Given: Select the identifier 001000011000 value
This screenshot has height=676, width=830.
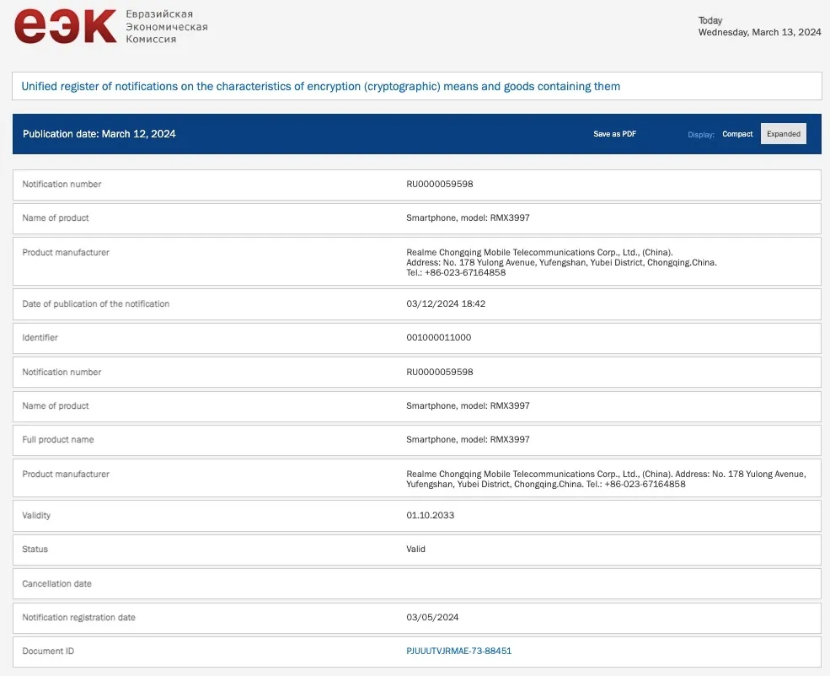Looking at the screenshot, I should [x=438, y=338].
